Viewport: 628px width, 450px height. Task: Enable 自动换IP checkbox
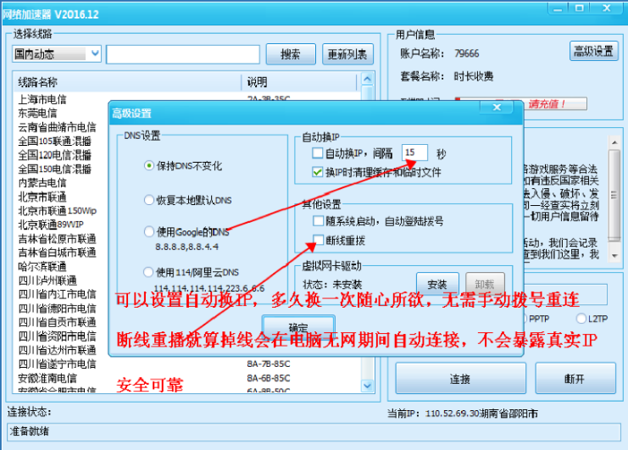[x=318, y=153]
